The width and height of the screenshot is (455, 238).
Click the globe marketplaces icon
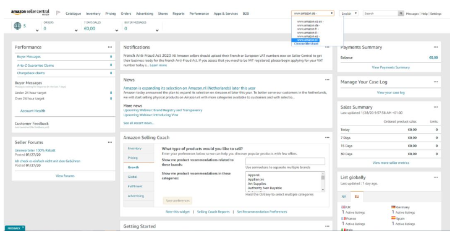(x=17, y=26)
